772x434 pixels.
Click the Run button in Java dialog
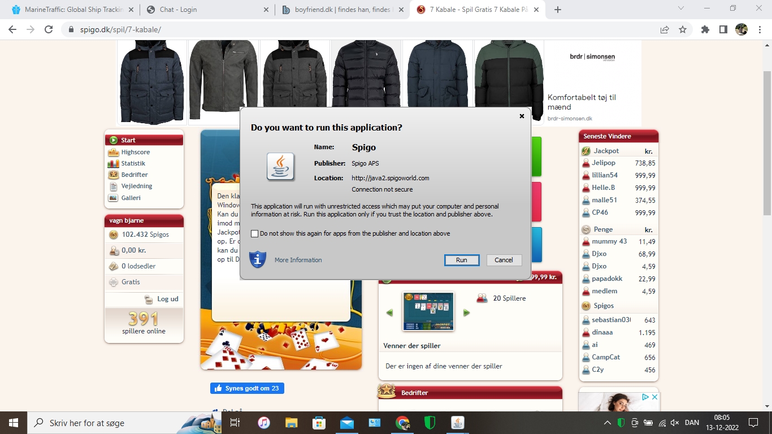(462, 260)
